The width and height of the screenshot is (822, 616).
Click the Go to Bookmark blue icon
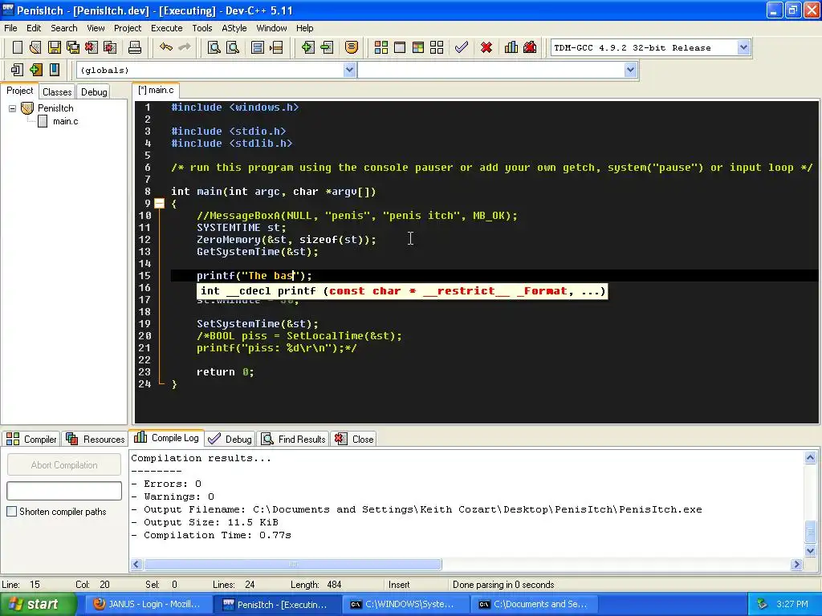coord(55,70)
